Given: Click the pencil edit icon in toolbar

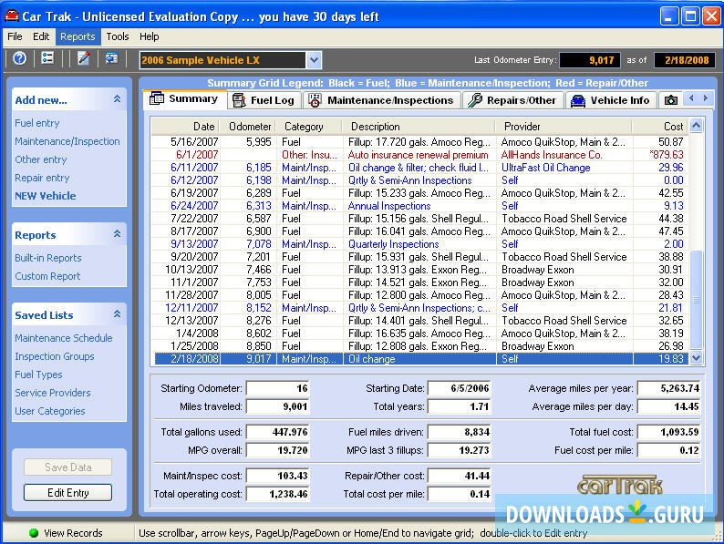Looking at the screenshot, I should (84, 58).
